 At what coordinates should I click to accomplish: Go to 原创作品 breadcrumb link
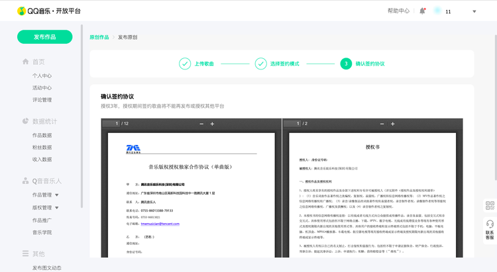tap(99, 37)
